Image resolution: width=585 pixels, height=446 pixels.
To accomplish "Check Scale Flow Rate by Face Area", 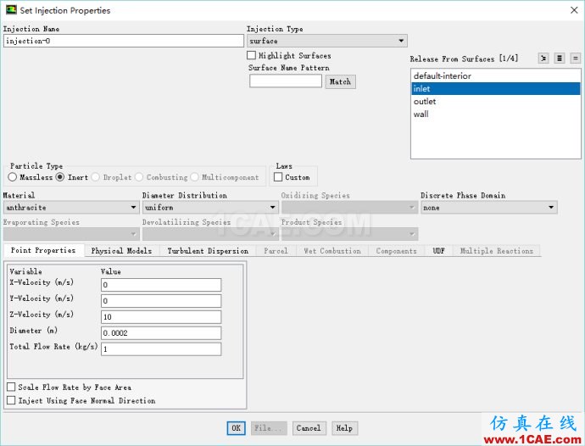I will coord(11,387).
